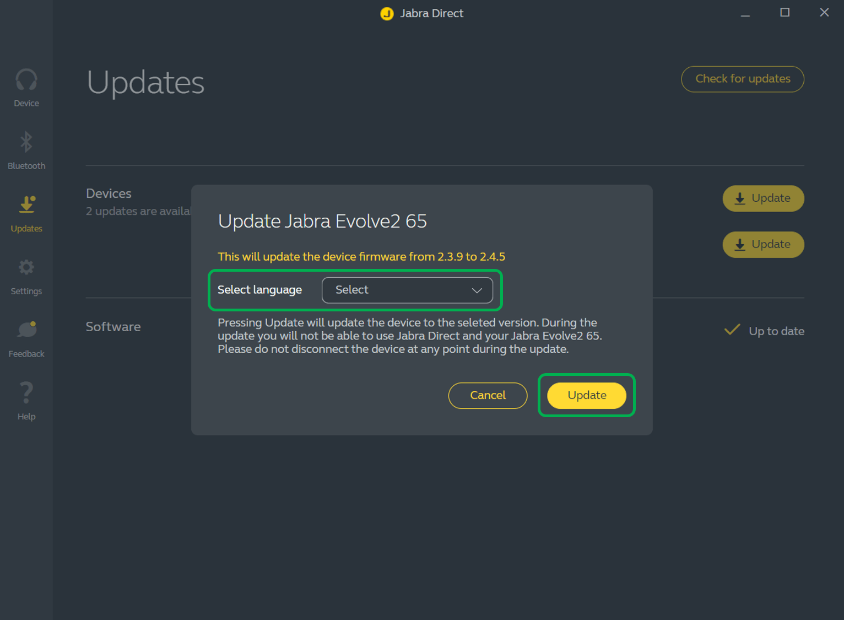Open the Select language dropdown
The height and width of the screenshot is (620, 844).
[x=407, y=290]
